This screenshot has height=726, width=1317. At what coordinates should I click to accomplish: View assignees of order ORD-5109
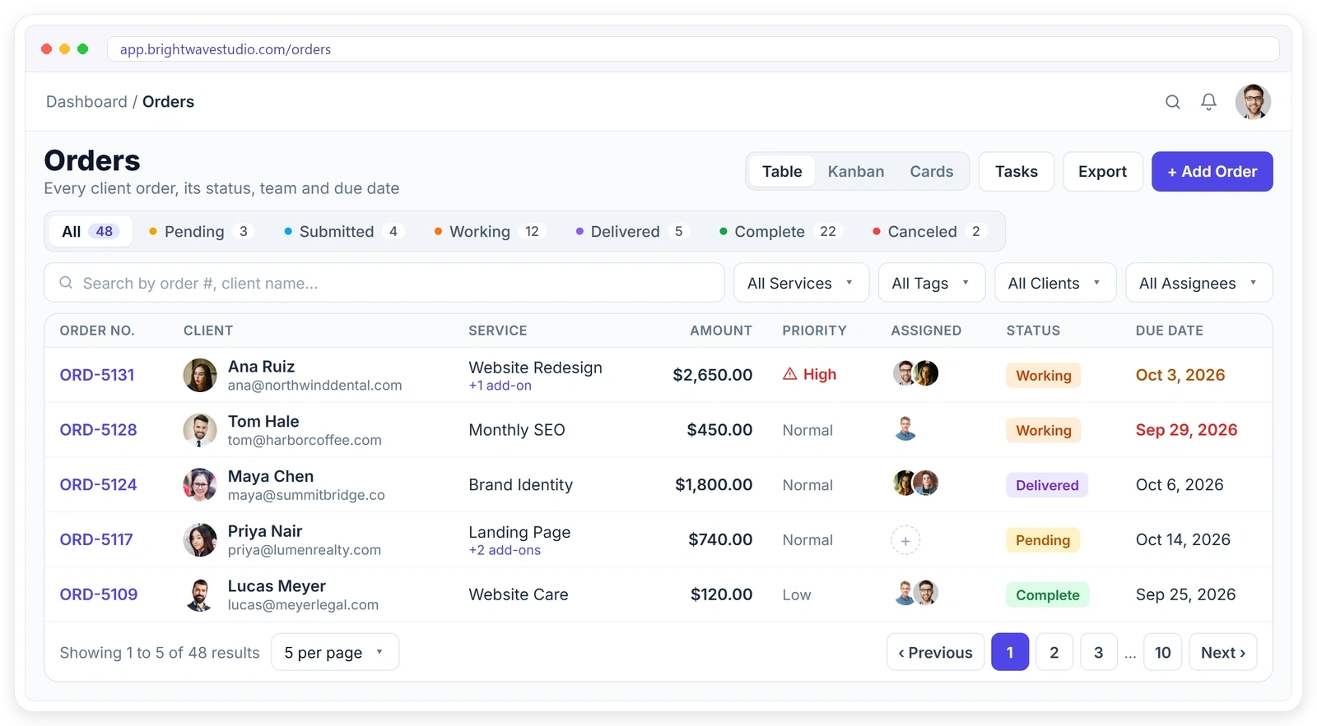coord(915,593)
